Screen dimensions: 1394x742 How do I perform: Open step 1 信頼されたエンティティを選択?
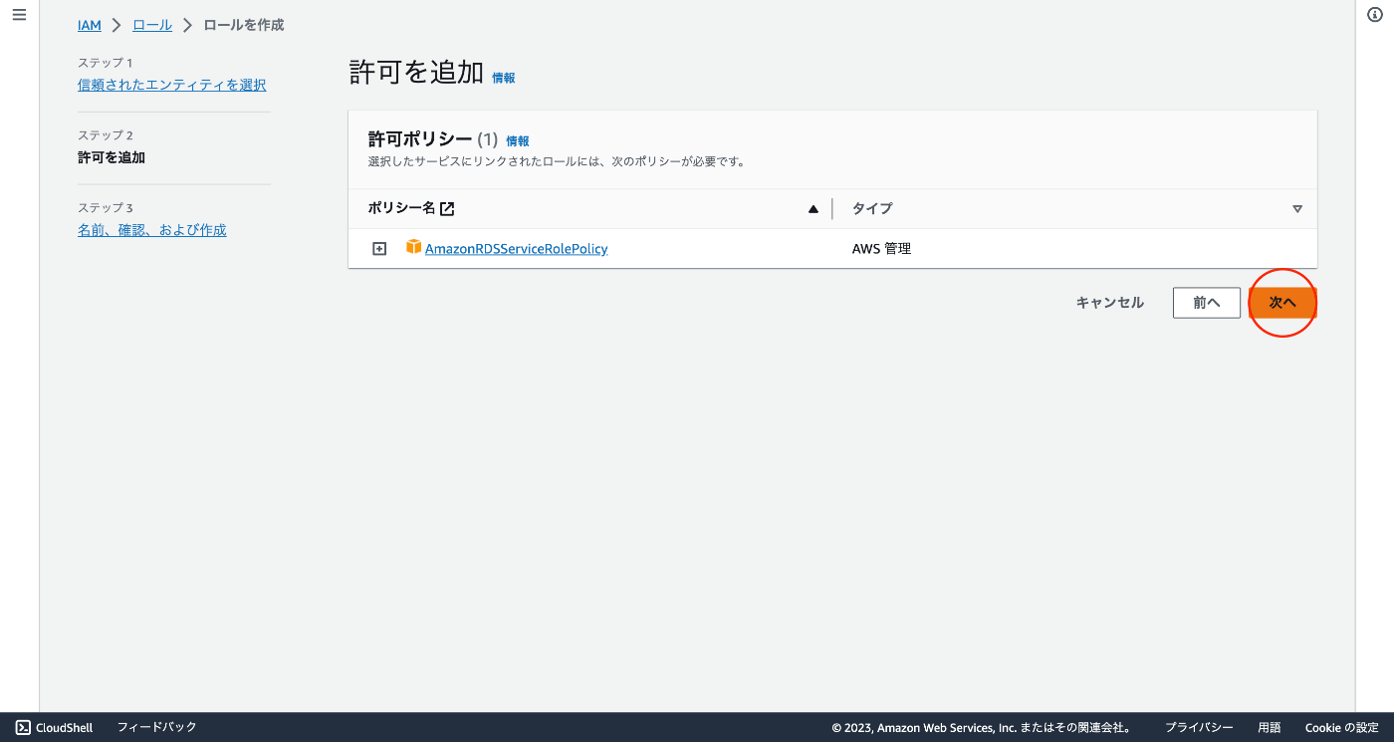pos(172,85)
